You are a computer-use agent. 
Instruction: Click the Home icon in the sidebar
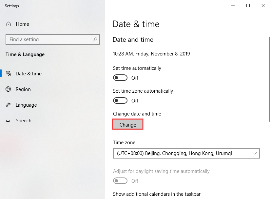(x=8, y=24)
